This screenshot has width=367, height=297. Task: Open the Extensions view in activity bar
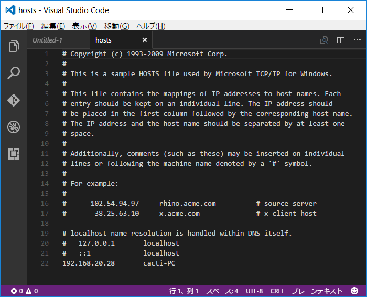(x=14, y=154)
